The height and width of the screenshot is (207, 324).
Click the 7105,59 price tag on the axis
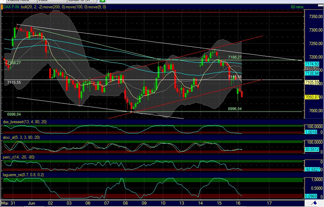pos(312,82)
